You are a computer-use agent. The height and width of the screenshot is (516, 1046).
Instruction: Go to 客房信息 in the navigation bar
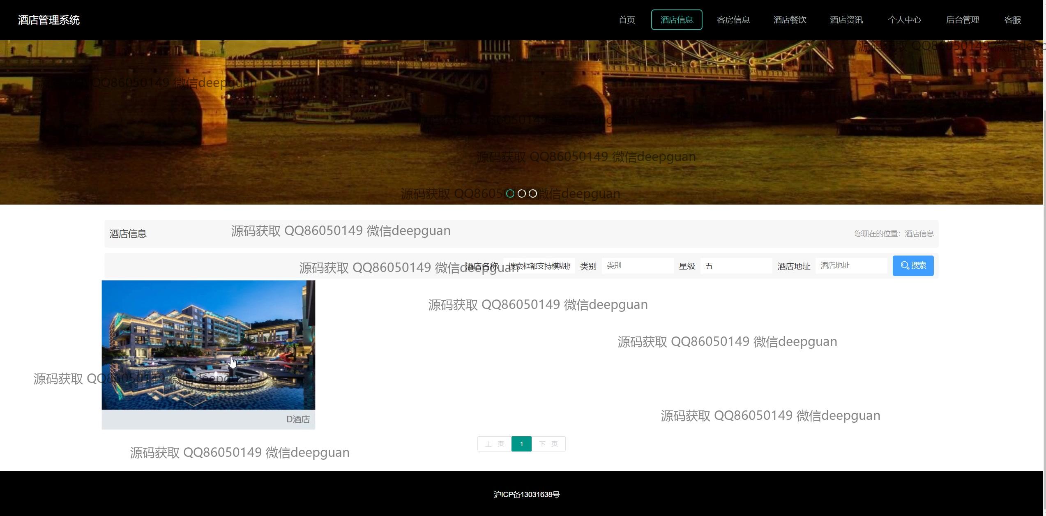[733, 20]
